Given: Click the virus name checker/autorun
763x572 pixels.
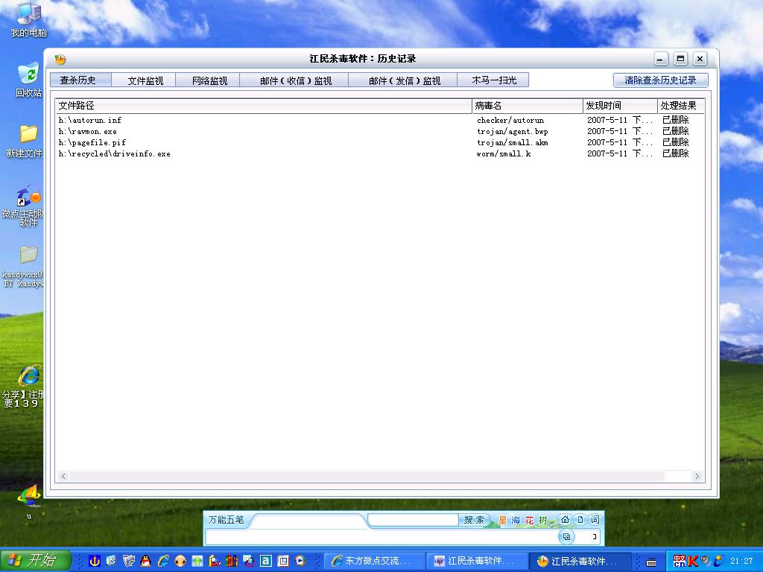Looking at the screenshot, I should tap(510, 120).
